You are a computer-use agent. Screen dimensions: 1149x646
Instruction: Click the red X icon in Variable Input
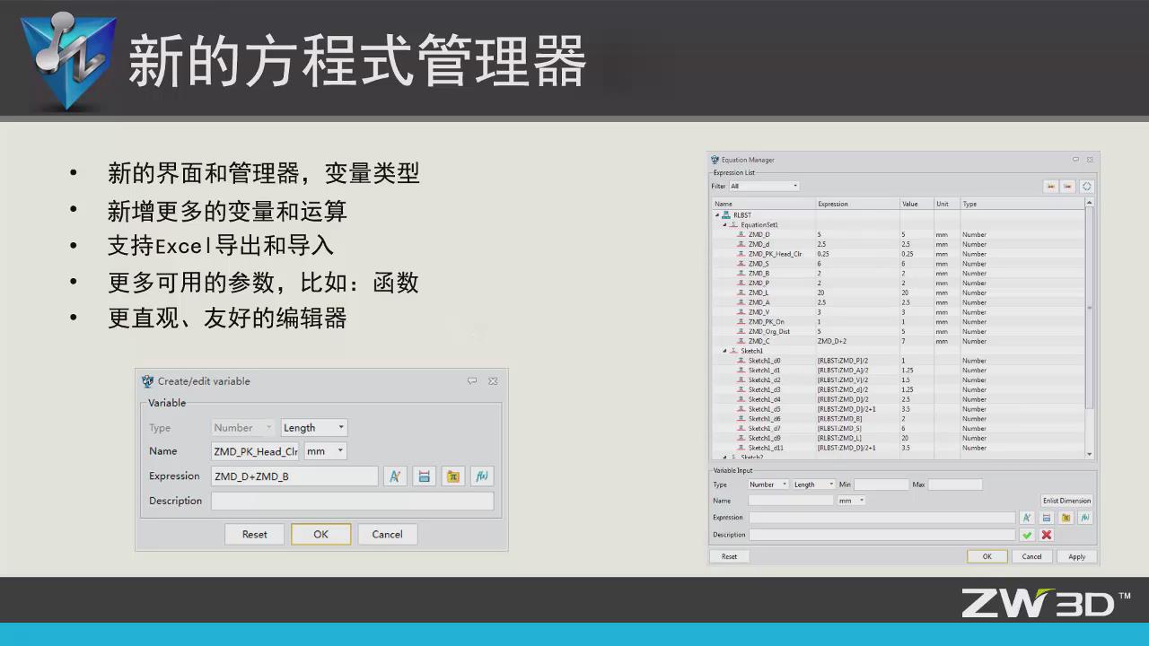pos(1047,535)
